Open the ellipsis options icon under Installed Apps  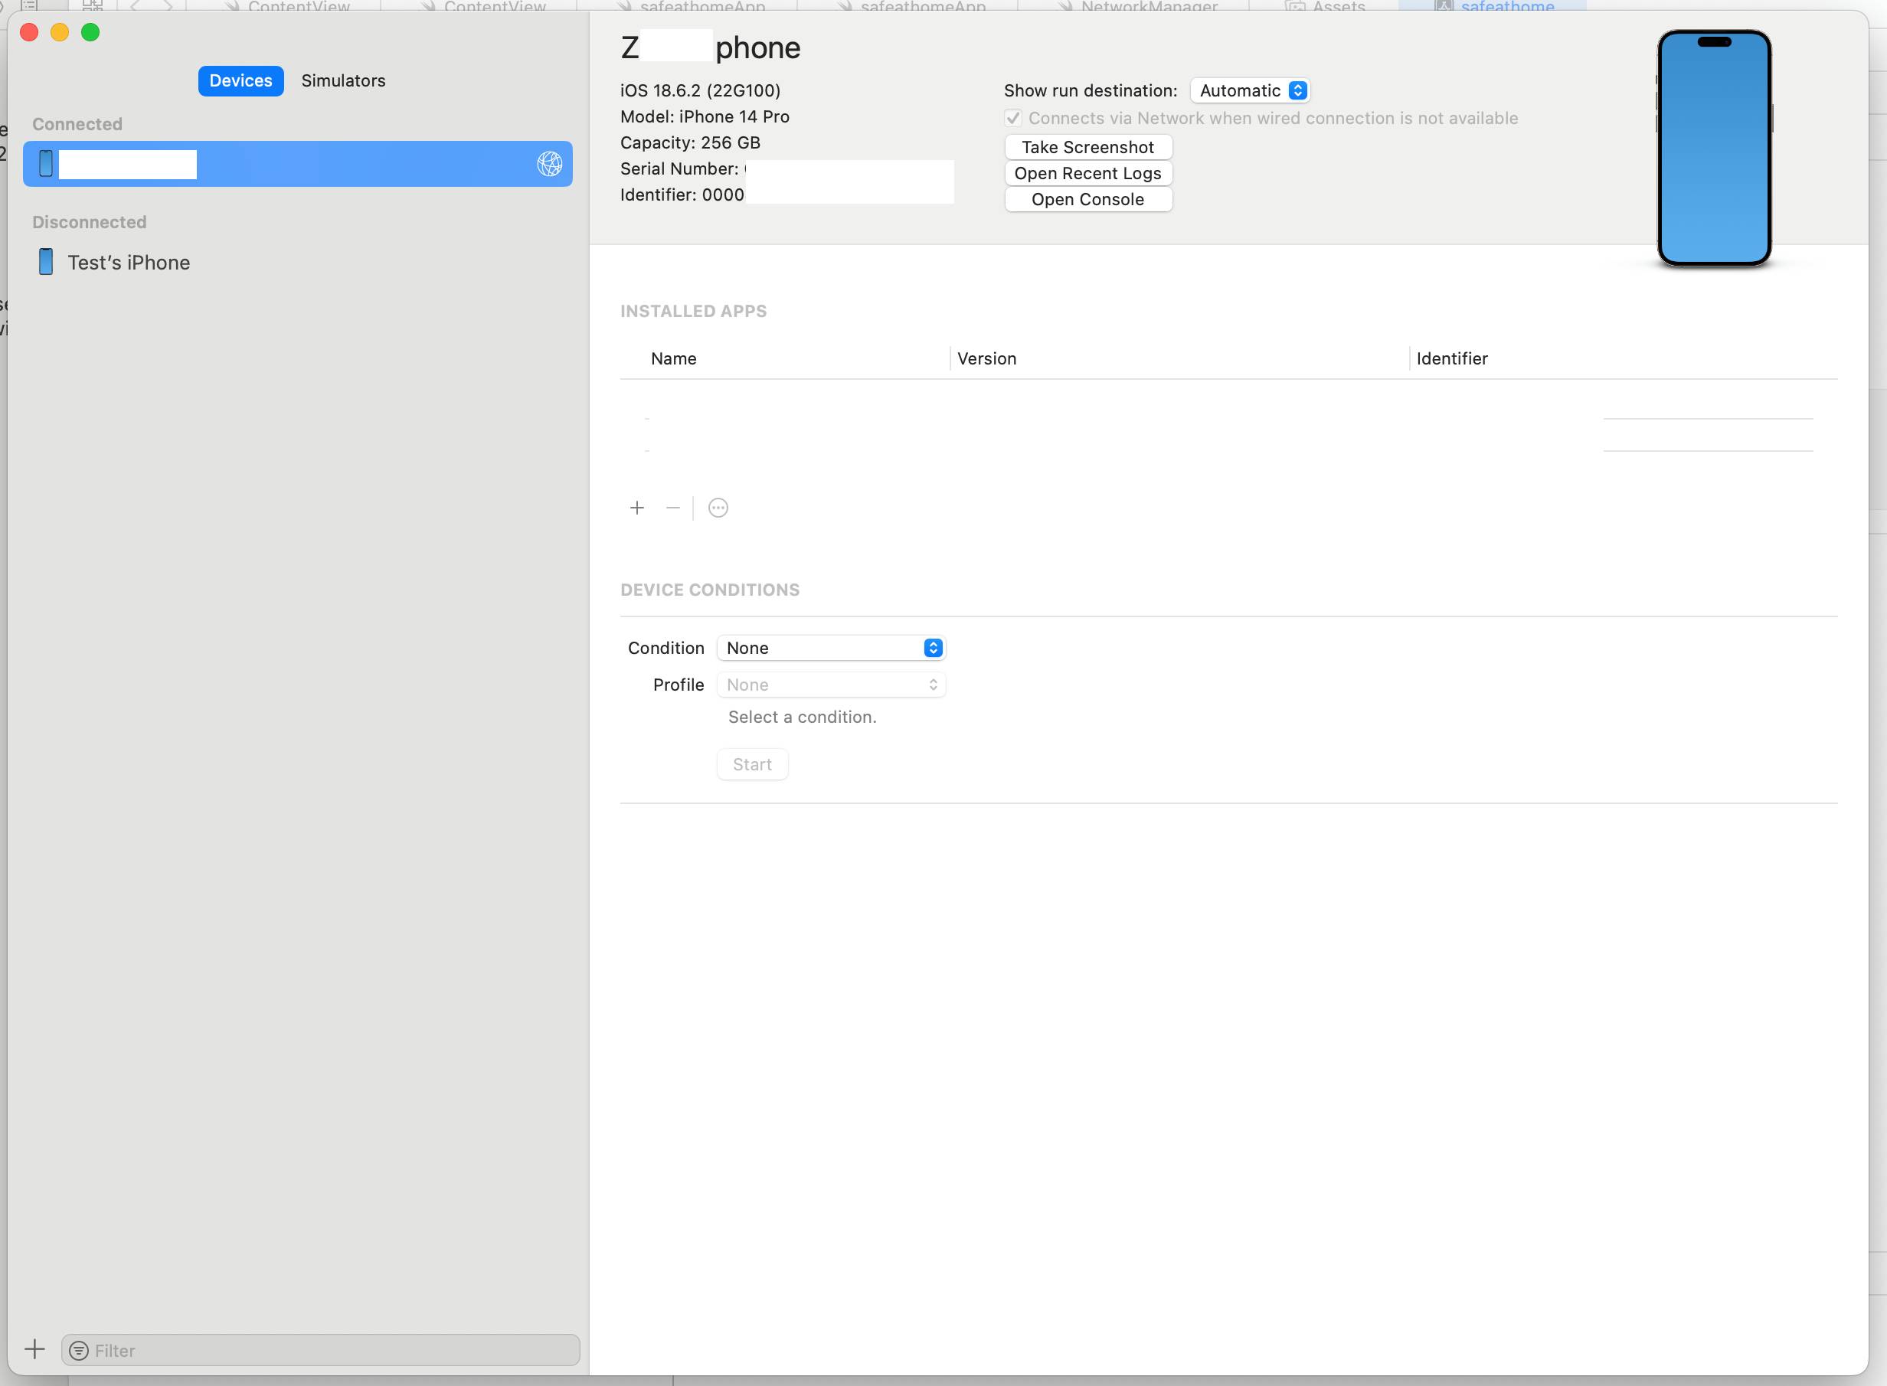[718, 508]
